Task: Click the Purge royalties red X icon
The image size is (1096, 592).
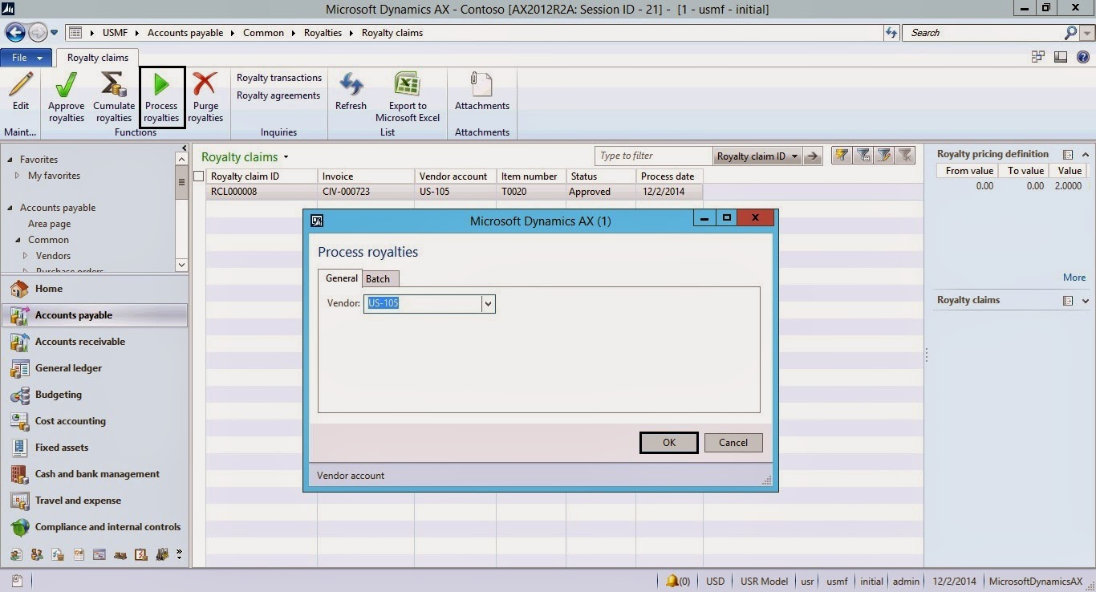Action: tap(205, 85)
